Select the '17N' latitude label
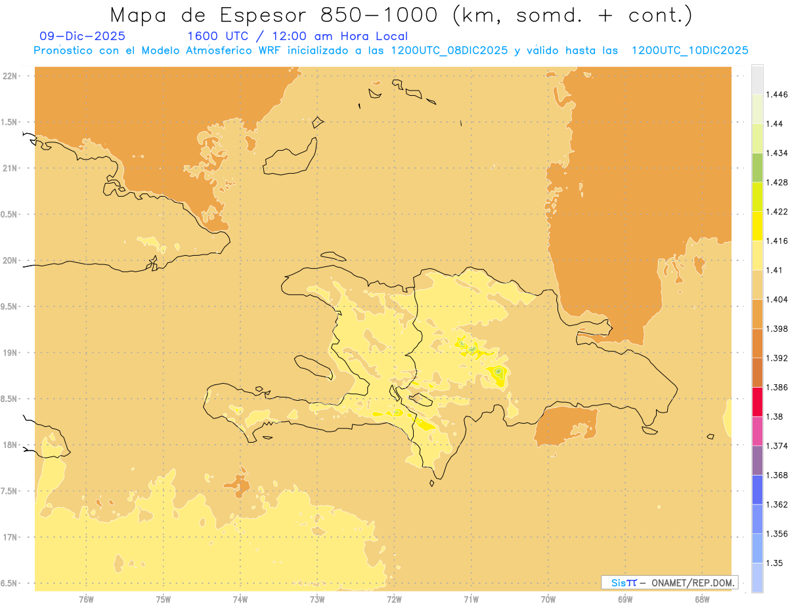The height and width of the screenshot is (608, 788). coord(10,537)
